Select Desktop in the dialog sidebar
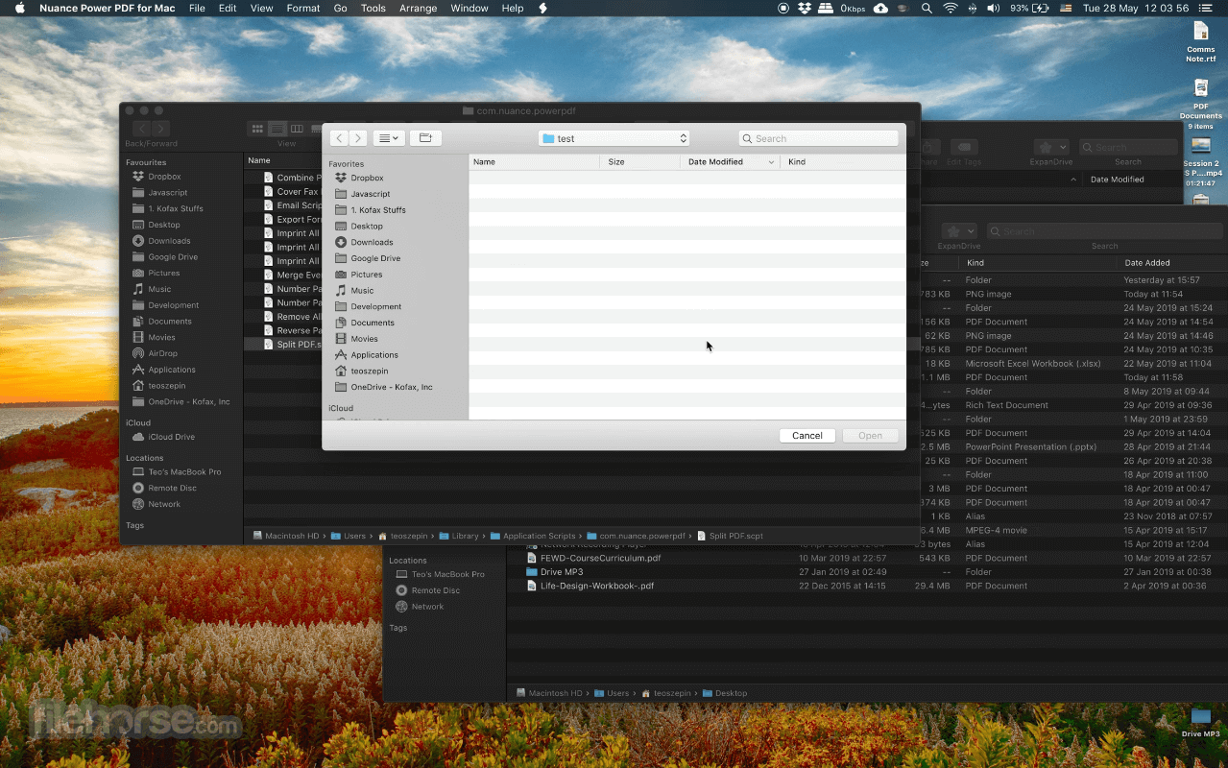Image resolution: width=1228 pixels, height=768 pixels. [367, 227]
